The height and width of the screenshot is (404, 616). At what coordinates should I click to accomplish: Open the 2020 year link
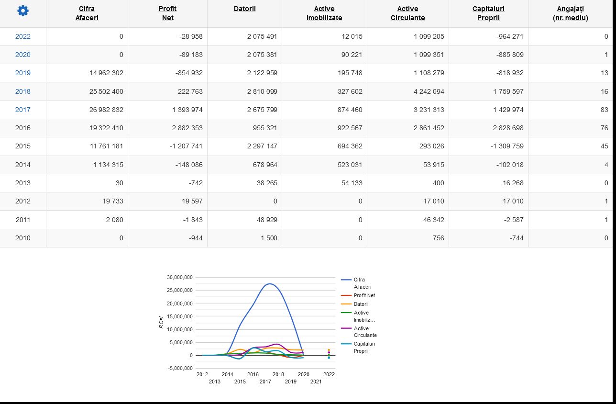[x=22, y=55]
